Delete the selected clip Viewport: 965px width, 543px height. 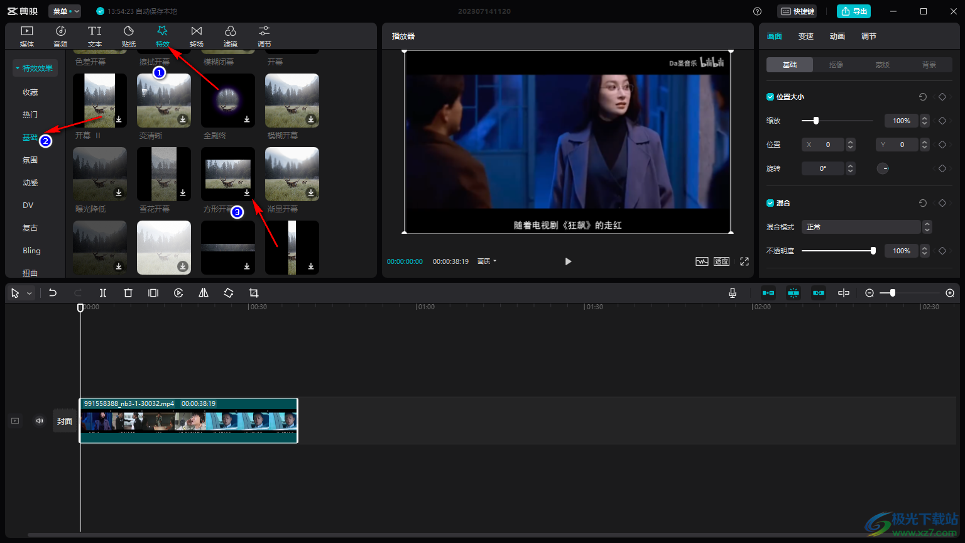128,293
